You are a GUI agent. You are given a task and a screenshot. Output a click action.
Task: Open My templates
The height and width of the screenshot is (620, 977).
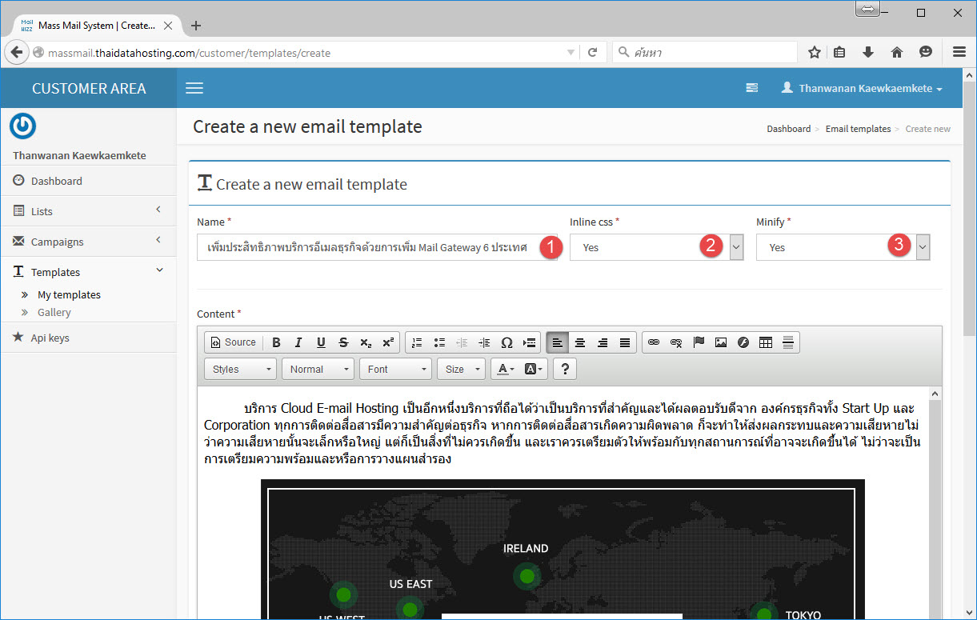click(x=69, y=294)
